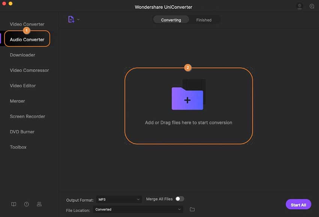Expand the add file dropdown arrow
The width and height of the screenshot is (319, 217).
click(78, 20)
